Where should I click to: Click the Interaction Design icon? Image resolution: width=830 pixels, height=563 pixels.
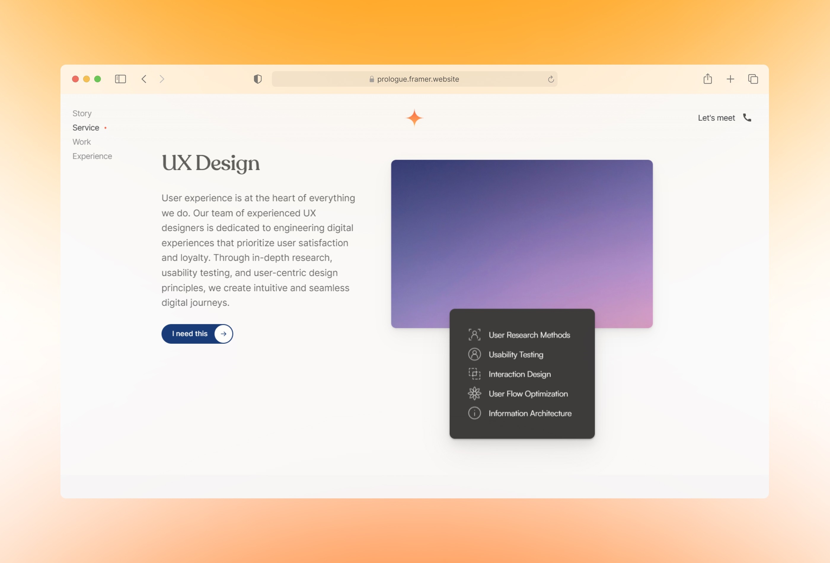[474, 374]
